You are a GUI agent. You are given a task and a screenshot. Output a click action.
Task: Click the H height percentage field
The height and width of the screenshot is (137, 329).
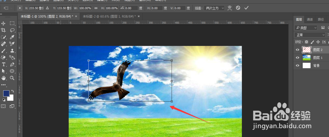pyautogui.click(x=112, y=8)
